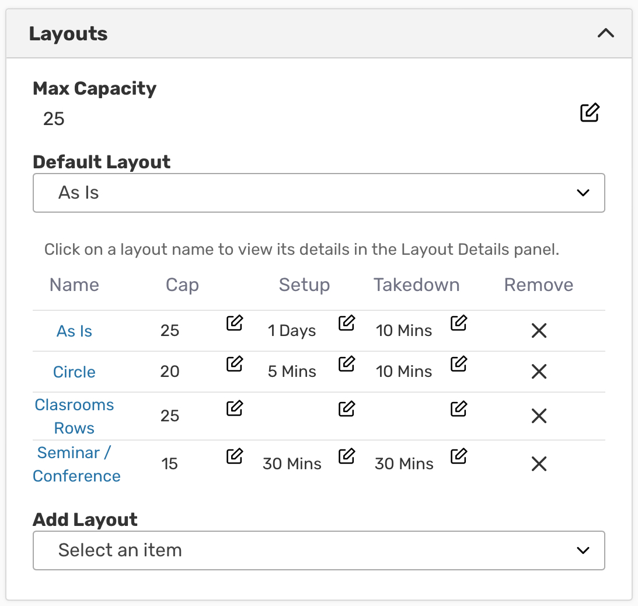638x606 pixels.
Task: Edit setup time for As Is layout
Action: coord(347,323)
